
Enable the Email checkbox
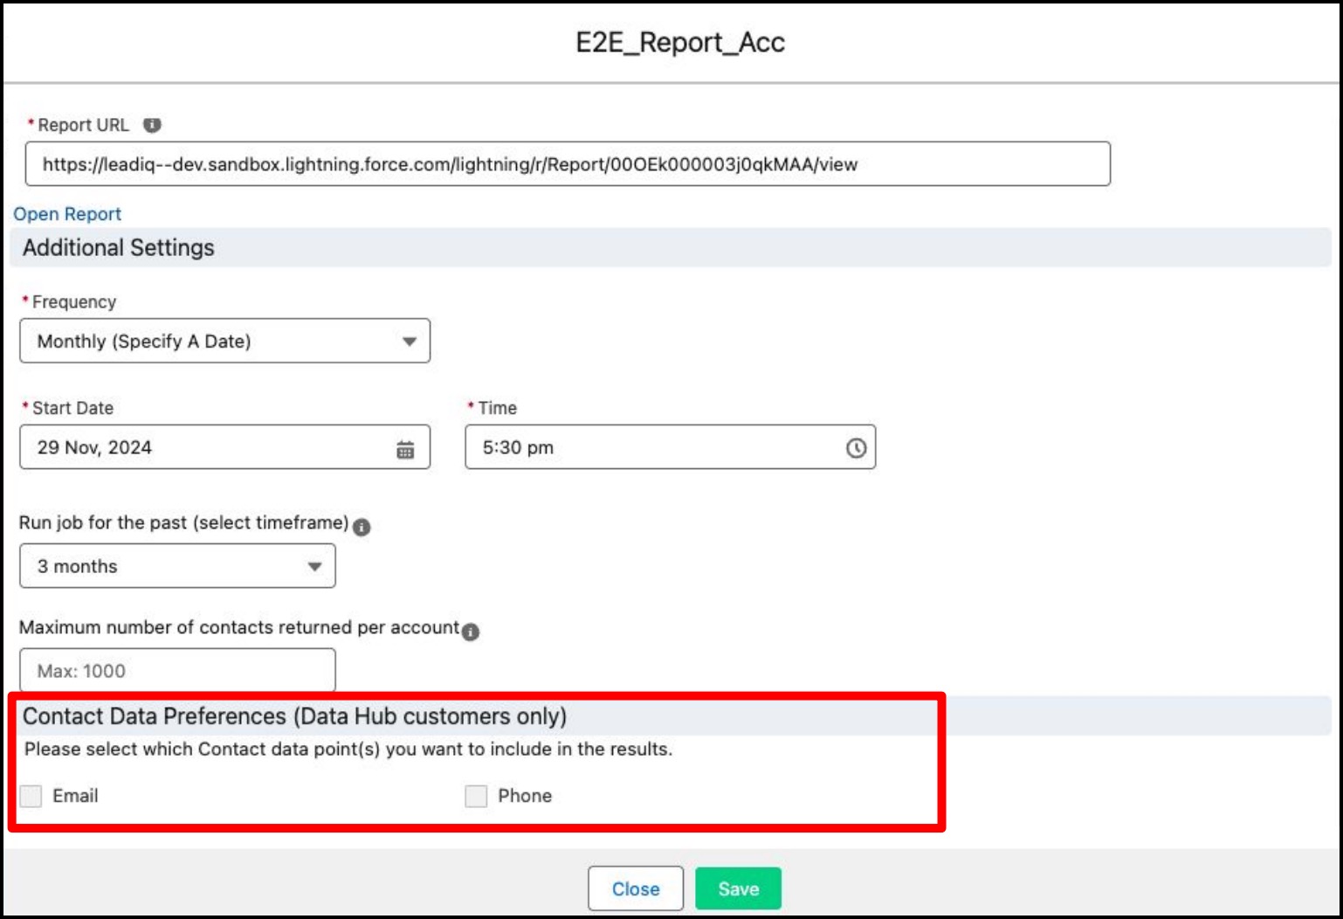[x=31, y=796]
